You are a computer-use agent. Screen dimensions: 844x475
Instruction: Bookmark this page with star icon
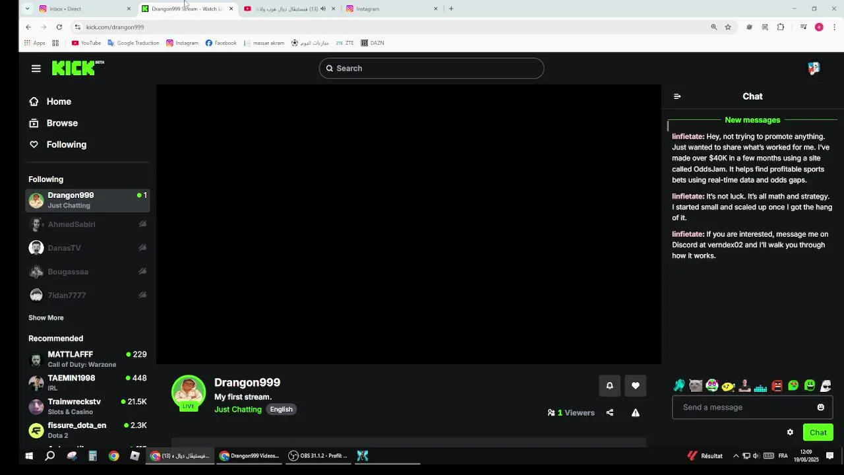pos(728,27)
